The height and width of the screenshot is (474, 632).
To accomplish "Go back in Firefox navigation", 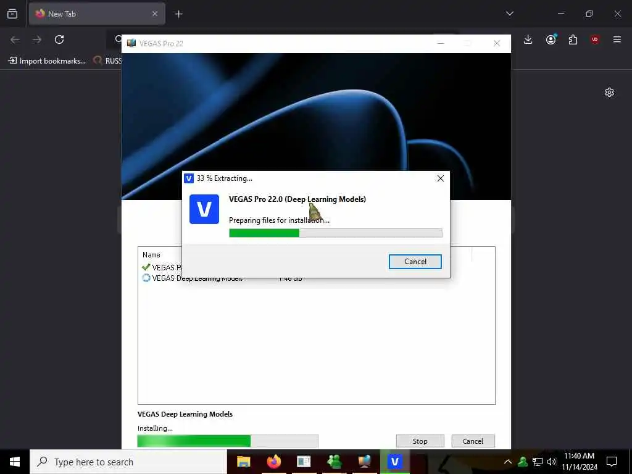I will [15, 39].
